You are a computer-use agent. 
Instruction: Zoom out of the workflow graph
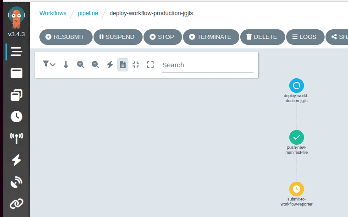(95, 65)
